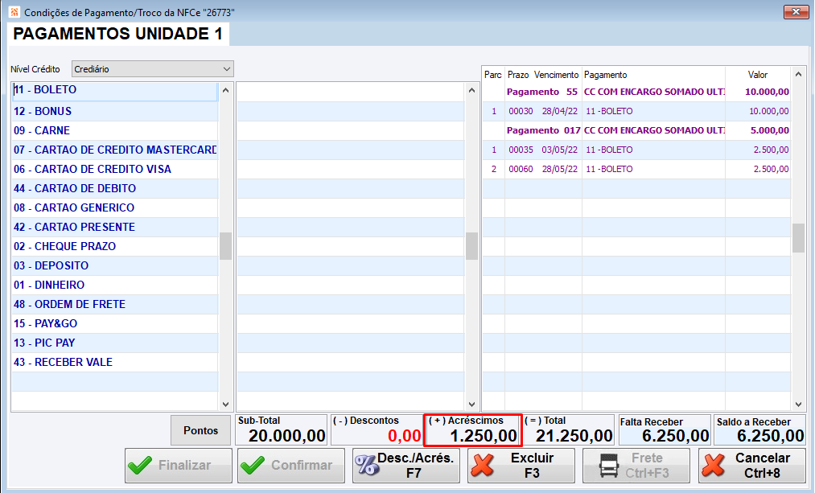Select Pagamento 55 group row
This screenshot has height=493, width=815.
(636, 92)
